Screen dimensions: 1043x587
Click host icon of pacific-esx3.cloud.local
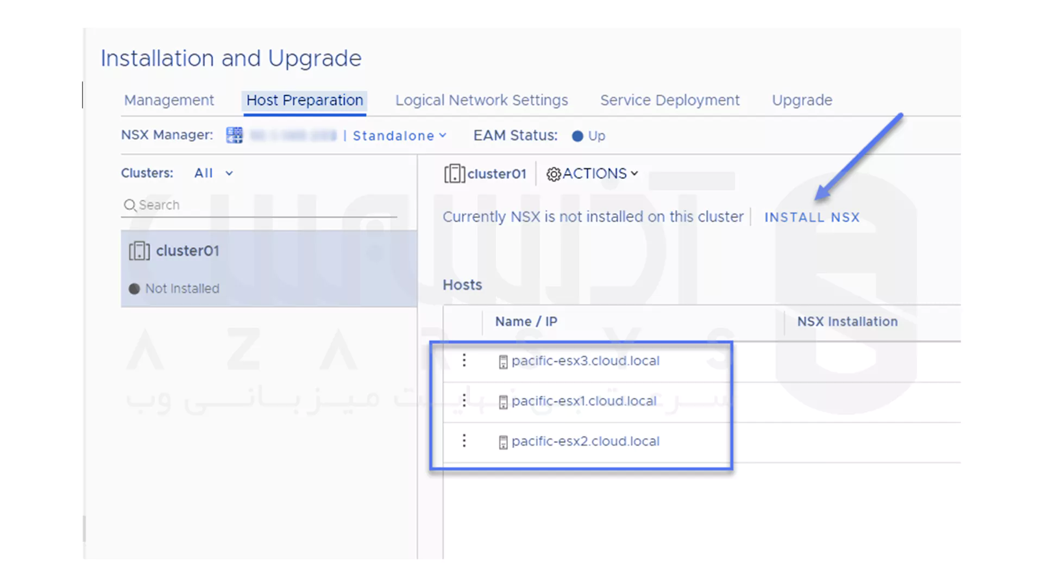pos(503,362)
